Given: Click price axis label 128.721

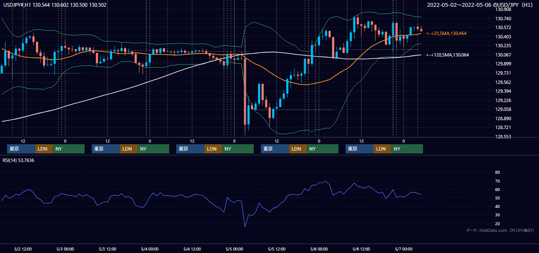Looking at the screenshot, I should [503, 127].
